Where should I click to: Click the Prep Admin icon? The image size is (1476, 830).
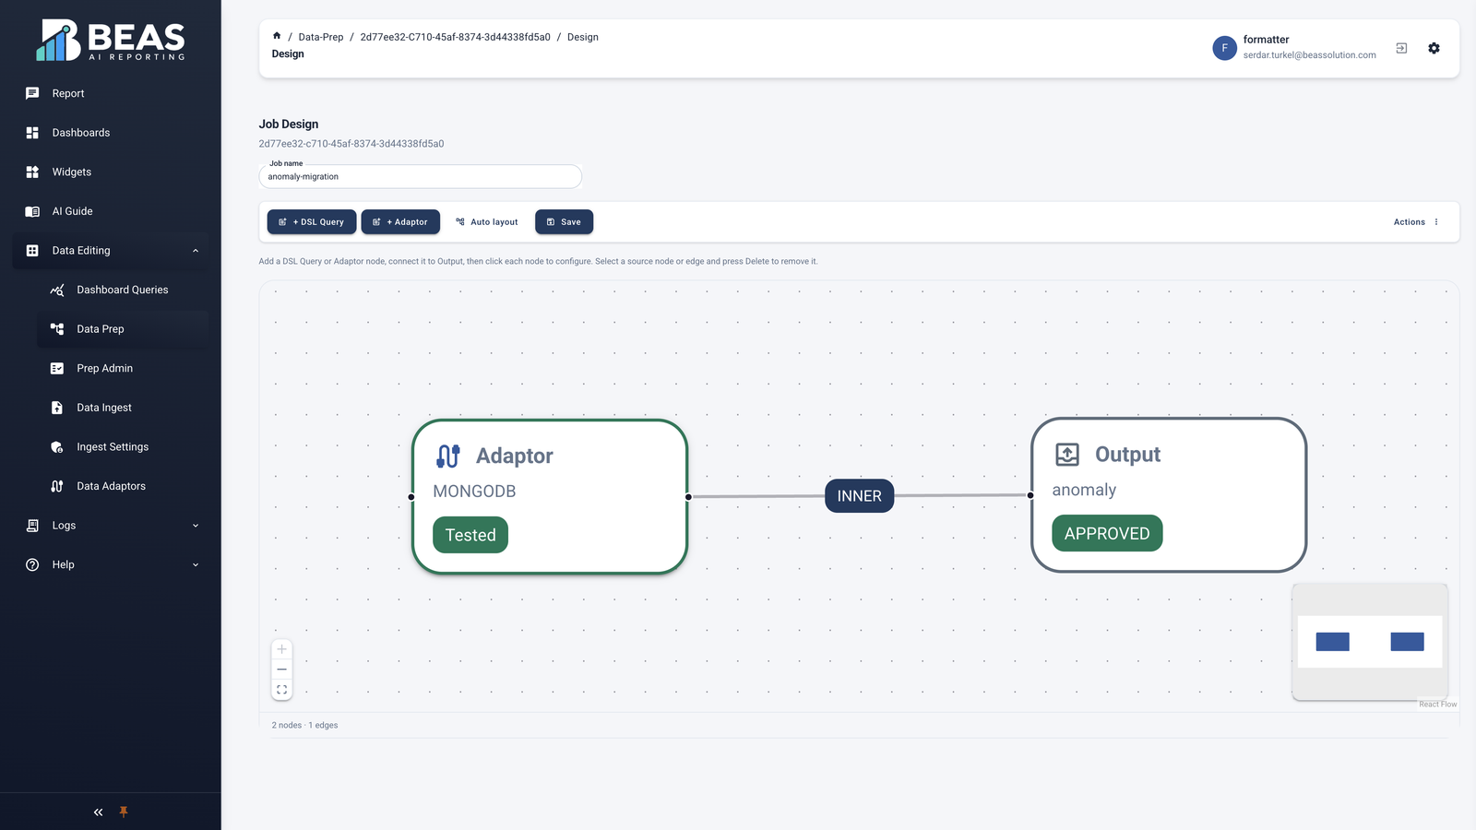(x=57, y=368)
